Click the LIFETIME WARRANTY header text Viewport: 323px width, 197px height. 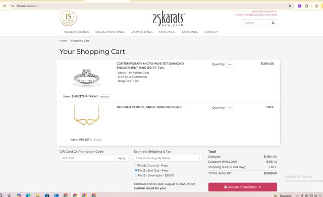264,12
